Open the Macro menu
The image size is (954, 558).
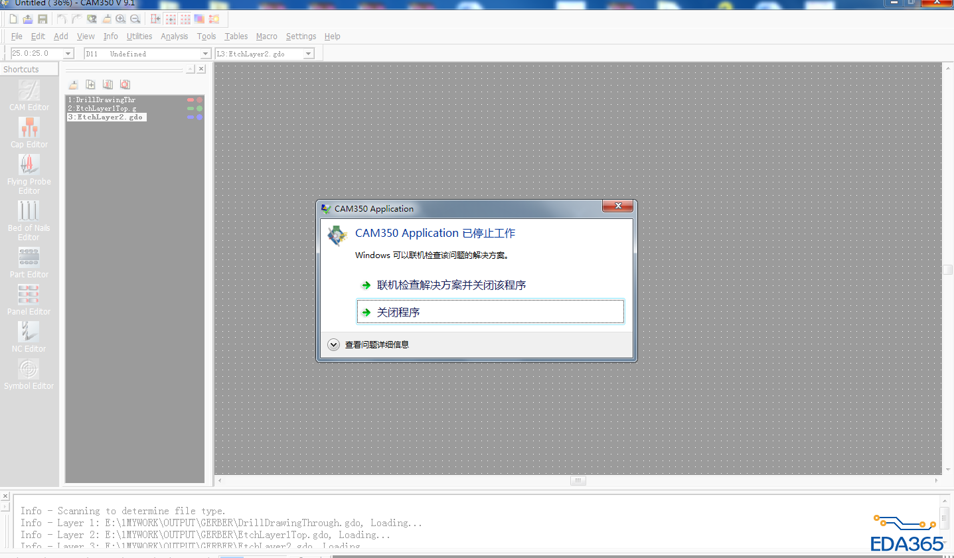click(267, 36)
